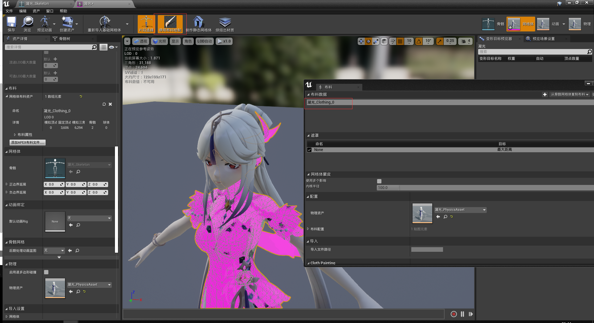Reset the cloth asset element arrow icon
594x323 pixels.
(104, 104)
